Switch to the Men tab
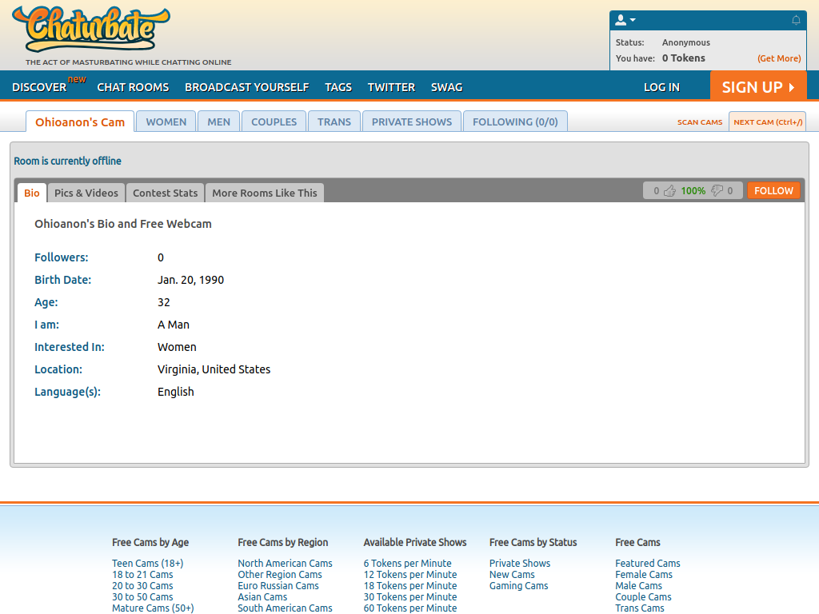The height and width of the screenshot is (614, 819). [218, 122]
